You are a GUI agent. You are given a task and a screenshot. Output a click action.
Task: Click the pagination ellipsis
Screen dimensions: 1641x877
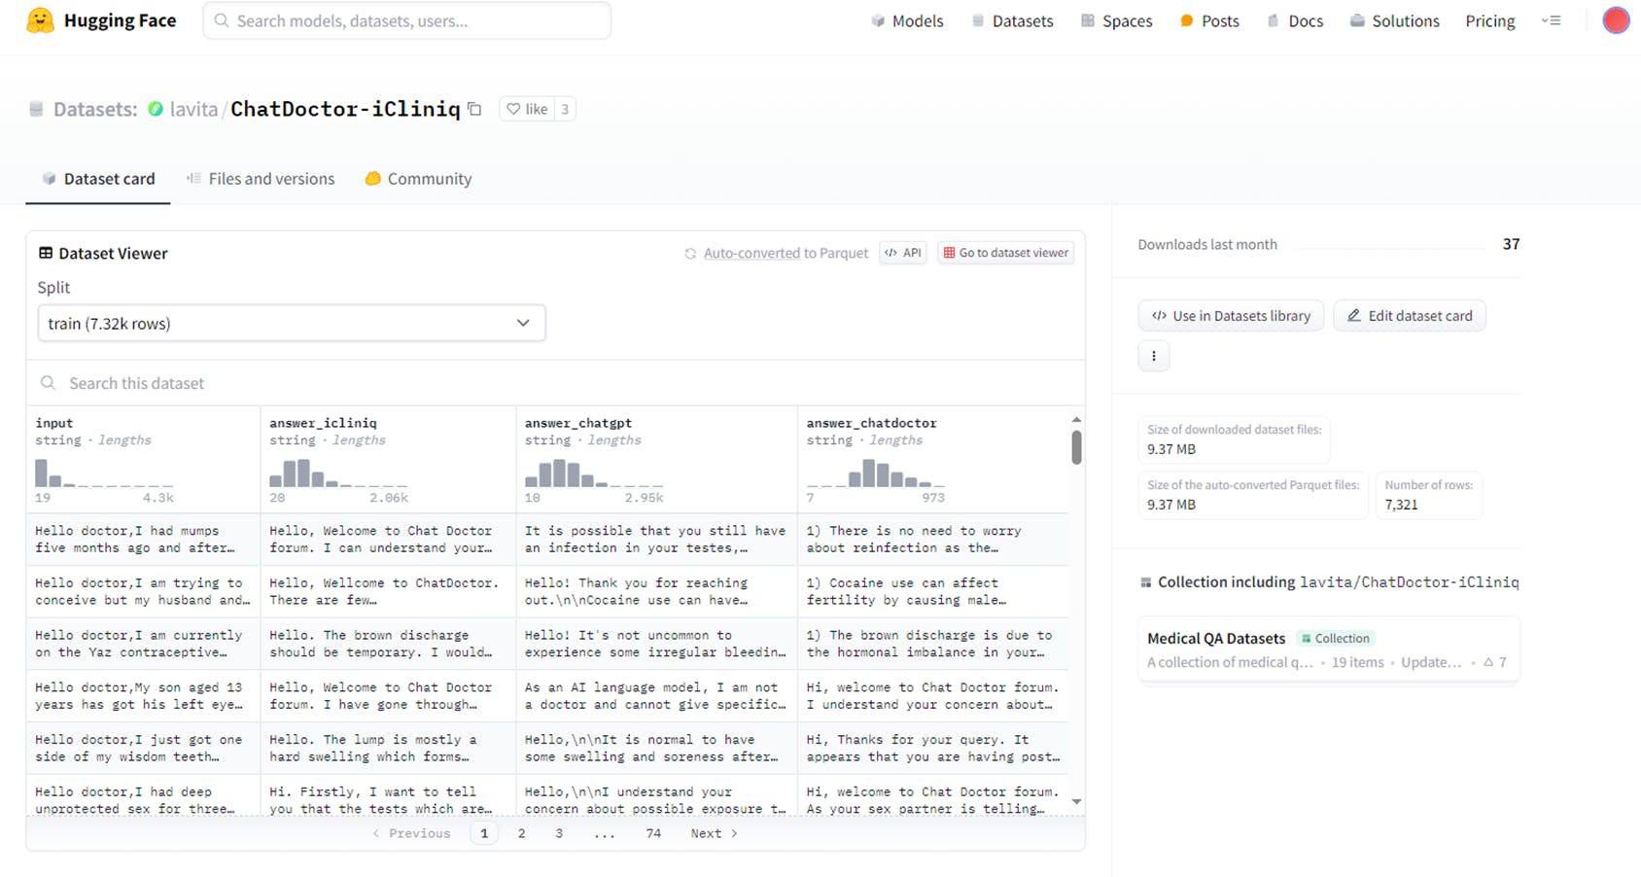(x=605, y=833)
